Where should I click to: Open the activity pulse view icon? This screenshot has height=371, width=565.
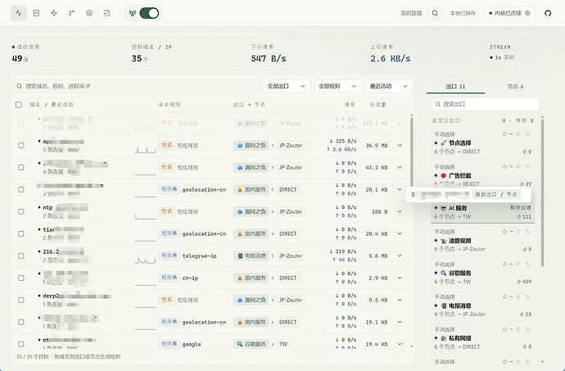click(18, 13)
